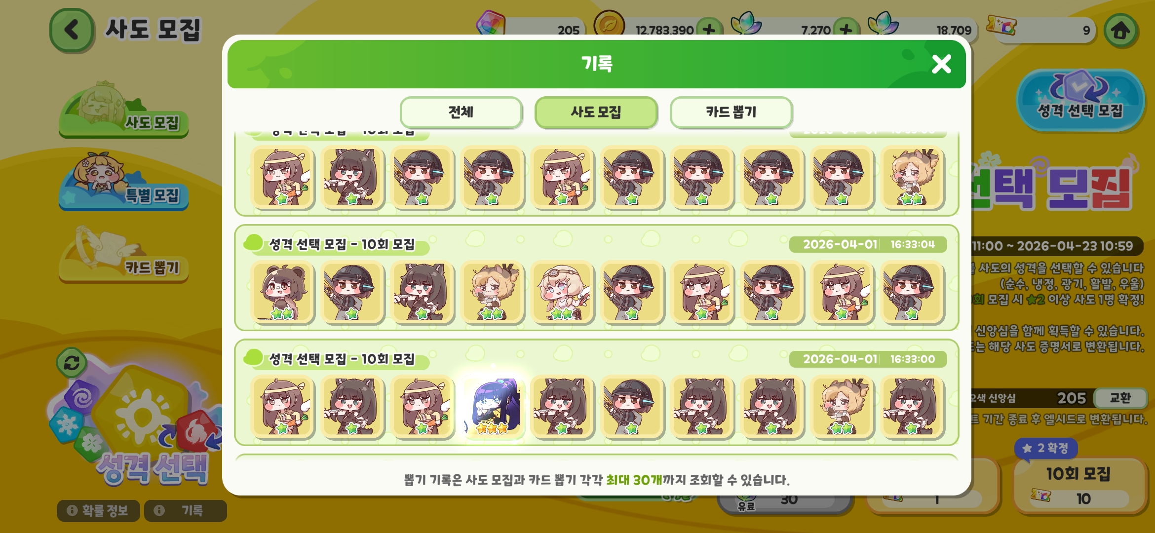Open the 카드 뽑기 side menu
1155x533 pixels.
click(x=123, y=255)
